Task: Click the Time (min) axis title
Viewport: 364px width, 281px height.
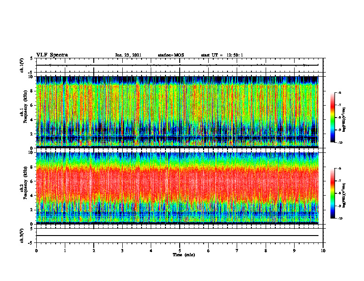Action: 184,255
